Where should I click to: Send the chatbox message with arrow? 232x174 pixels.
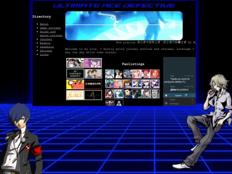coord(193,104)
